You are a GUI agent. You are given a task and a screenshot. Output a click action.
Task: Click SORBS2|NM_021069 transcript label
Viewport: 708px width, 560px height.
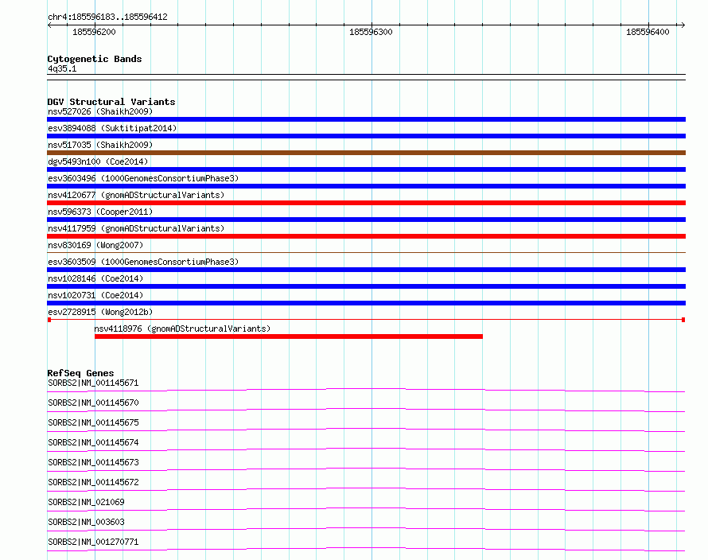(x=86, y=502)
